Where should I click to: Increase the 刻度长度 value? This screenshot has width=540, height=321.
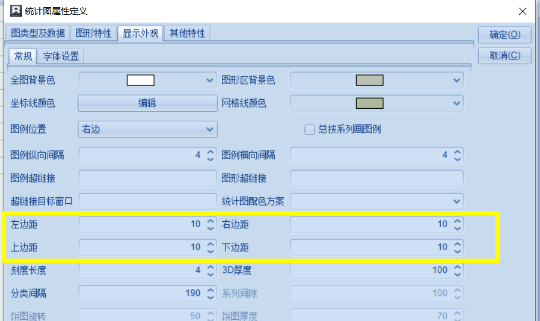[x=211, y=267]
